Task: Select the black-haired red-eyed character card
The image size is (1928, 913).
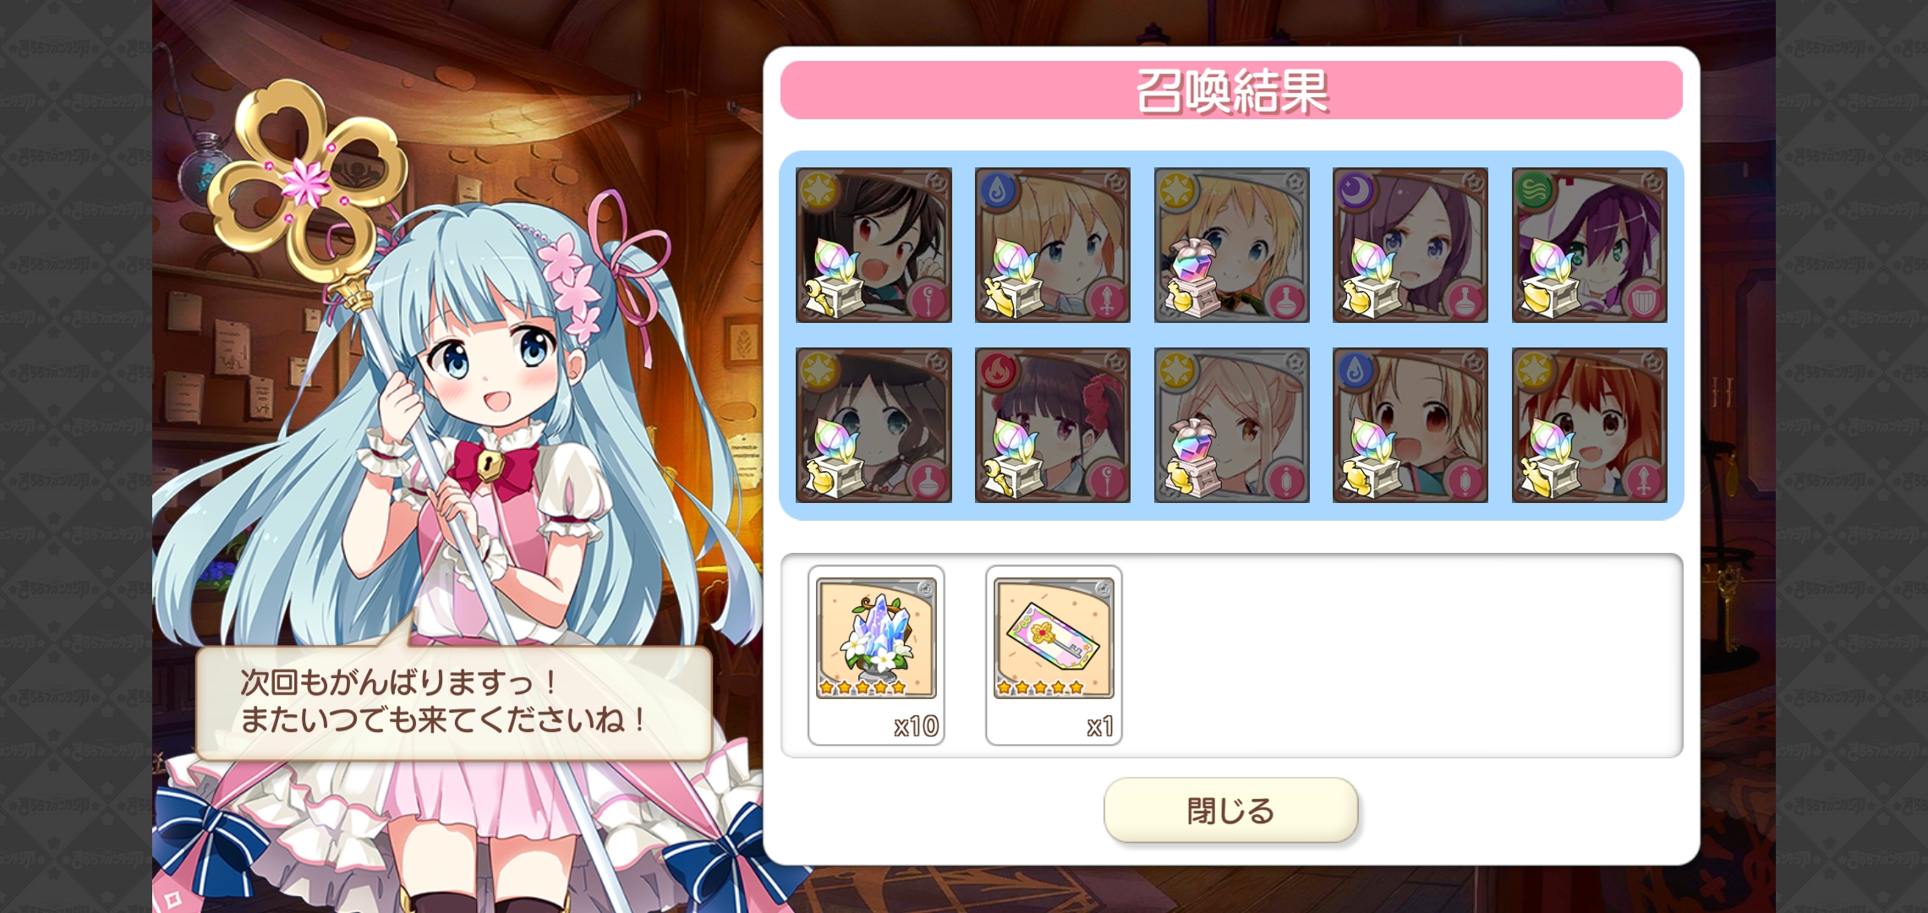Action: (874, 245)
